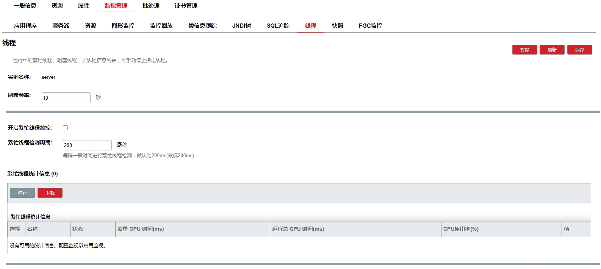Click the CPU使用率(%) column header
Viewport: 601px width, 269px height.
461,229
